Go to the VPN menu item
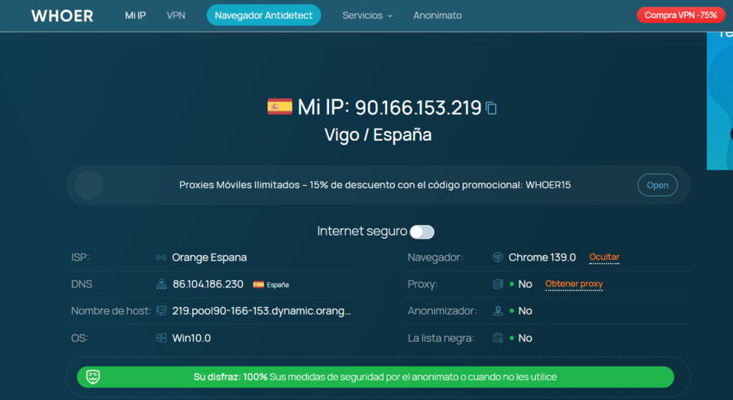 click(x=176, y=15)
